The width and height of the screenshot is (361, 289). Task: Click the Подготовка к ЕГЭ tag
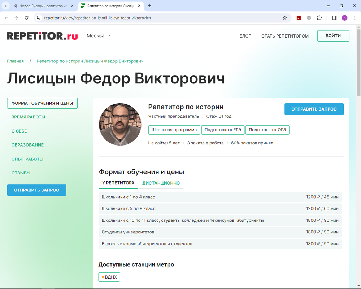223,130
